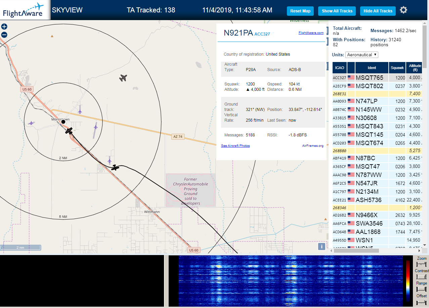Select the N787WW ident cell

[x=372, y=175]
